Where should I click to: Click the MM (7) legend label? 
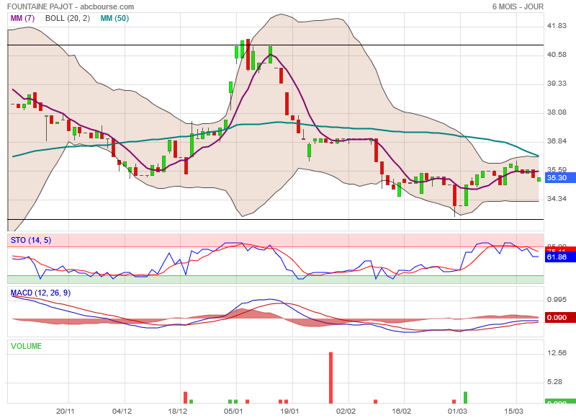[22, 18]
